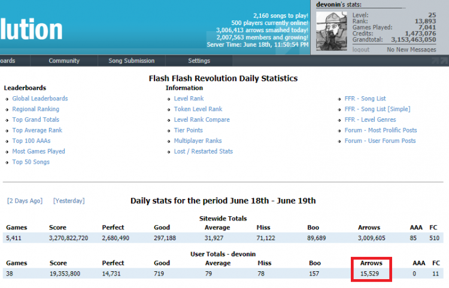
Task: Open Token Level Rank page
Action: [198, 109]
